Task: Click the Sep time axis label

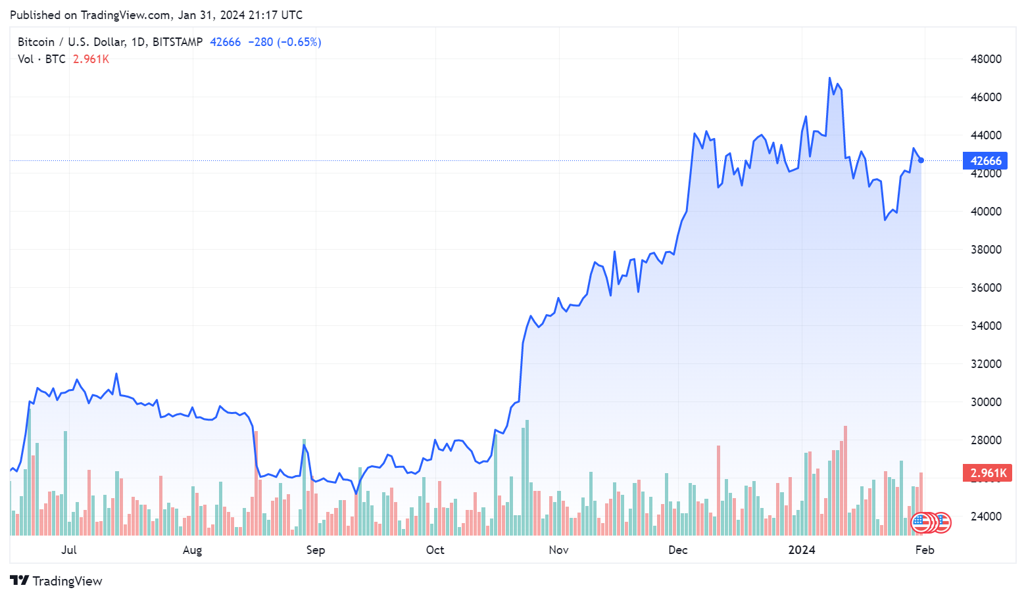Action: pyautogui.click(x=316, y=550)
